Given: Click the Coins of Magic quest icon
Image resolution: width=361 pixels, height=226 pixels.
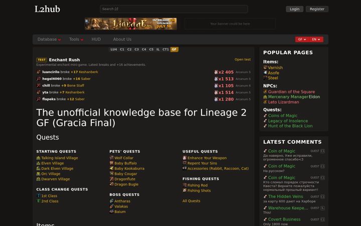Looking at the screenshot, I should coord(265,116).
